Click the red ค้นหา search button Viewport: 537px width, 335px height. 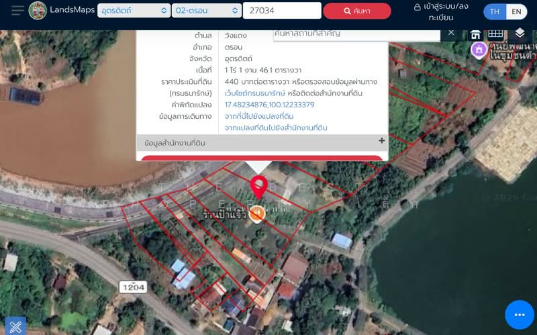coord(357,11)
